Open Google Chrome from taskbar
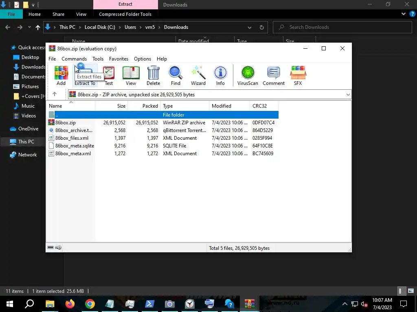Screen dimensions: 417x312 tap(90, 304)
